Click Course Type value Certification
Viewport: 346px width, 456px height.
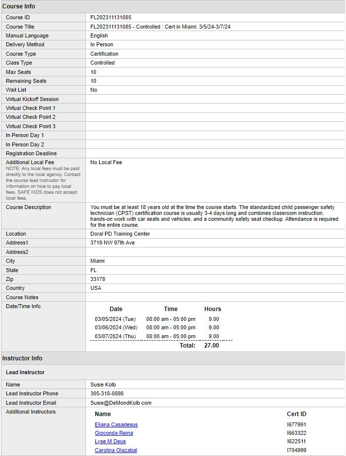coord(104,54)
